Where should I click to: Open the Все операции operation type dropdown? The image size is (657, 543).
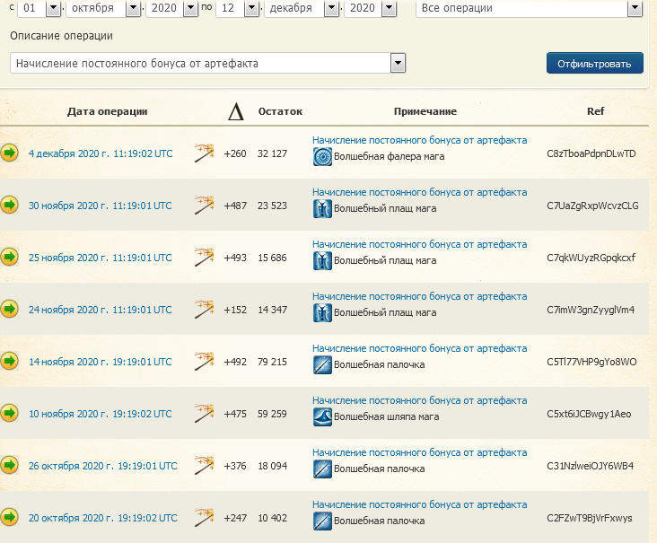635,9
